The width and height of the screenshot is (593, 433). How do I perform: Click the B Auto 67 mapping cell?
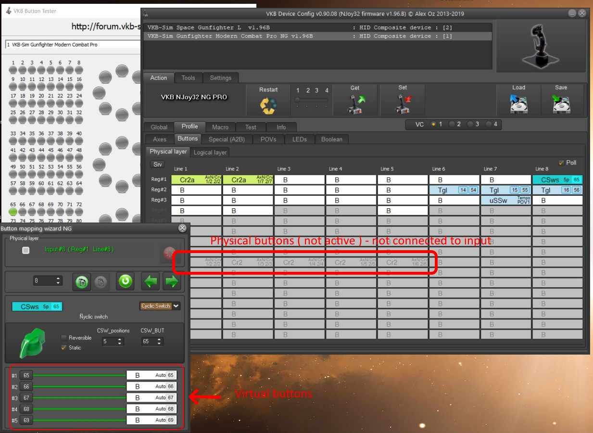point(151,398)
